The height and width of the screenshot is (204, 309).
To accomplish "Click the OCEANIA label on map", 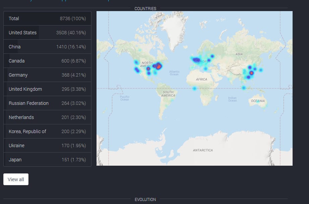I will coord(258,101).
